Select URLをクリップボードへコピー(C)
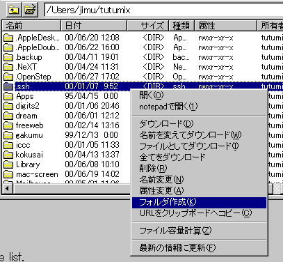 coord(199,213)
